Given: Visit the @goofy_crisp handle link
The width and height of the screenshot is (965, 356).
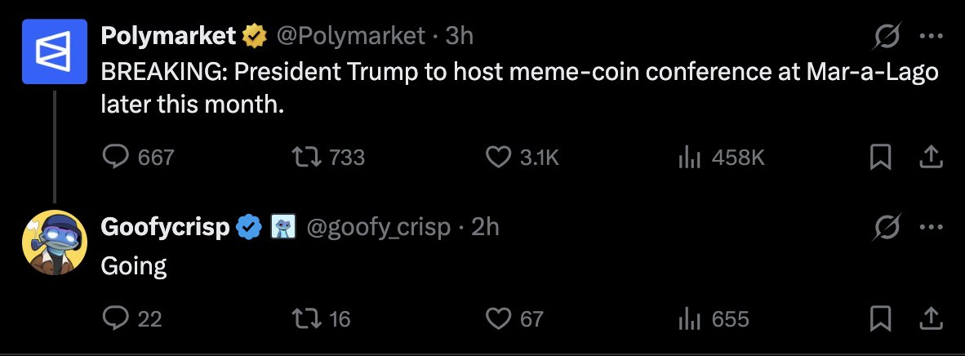Looking at the screenshot, I should pyautogui.click(x=378, y=227).
